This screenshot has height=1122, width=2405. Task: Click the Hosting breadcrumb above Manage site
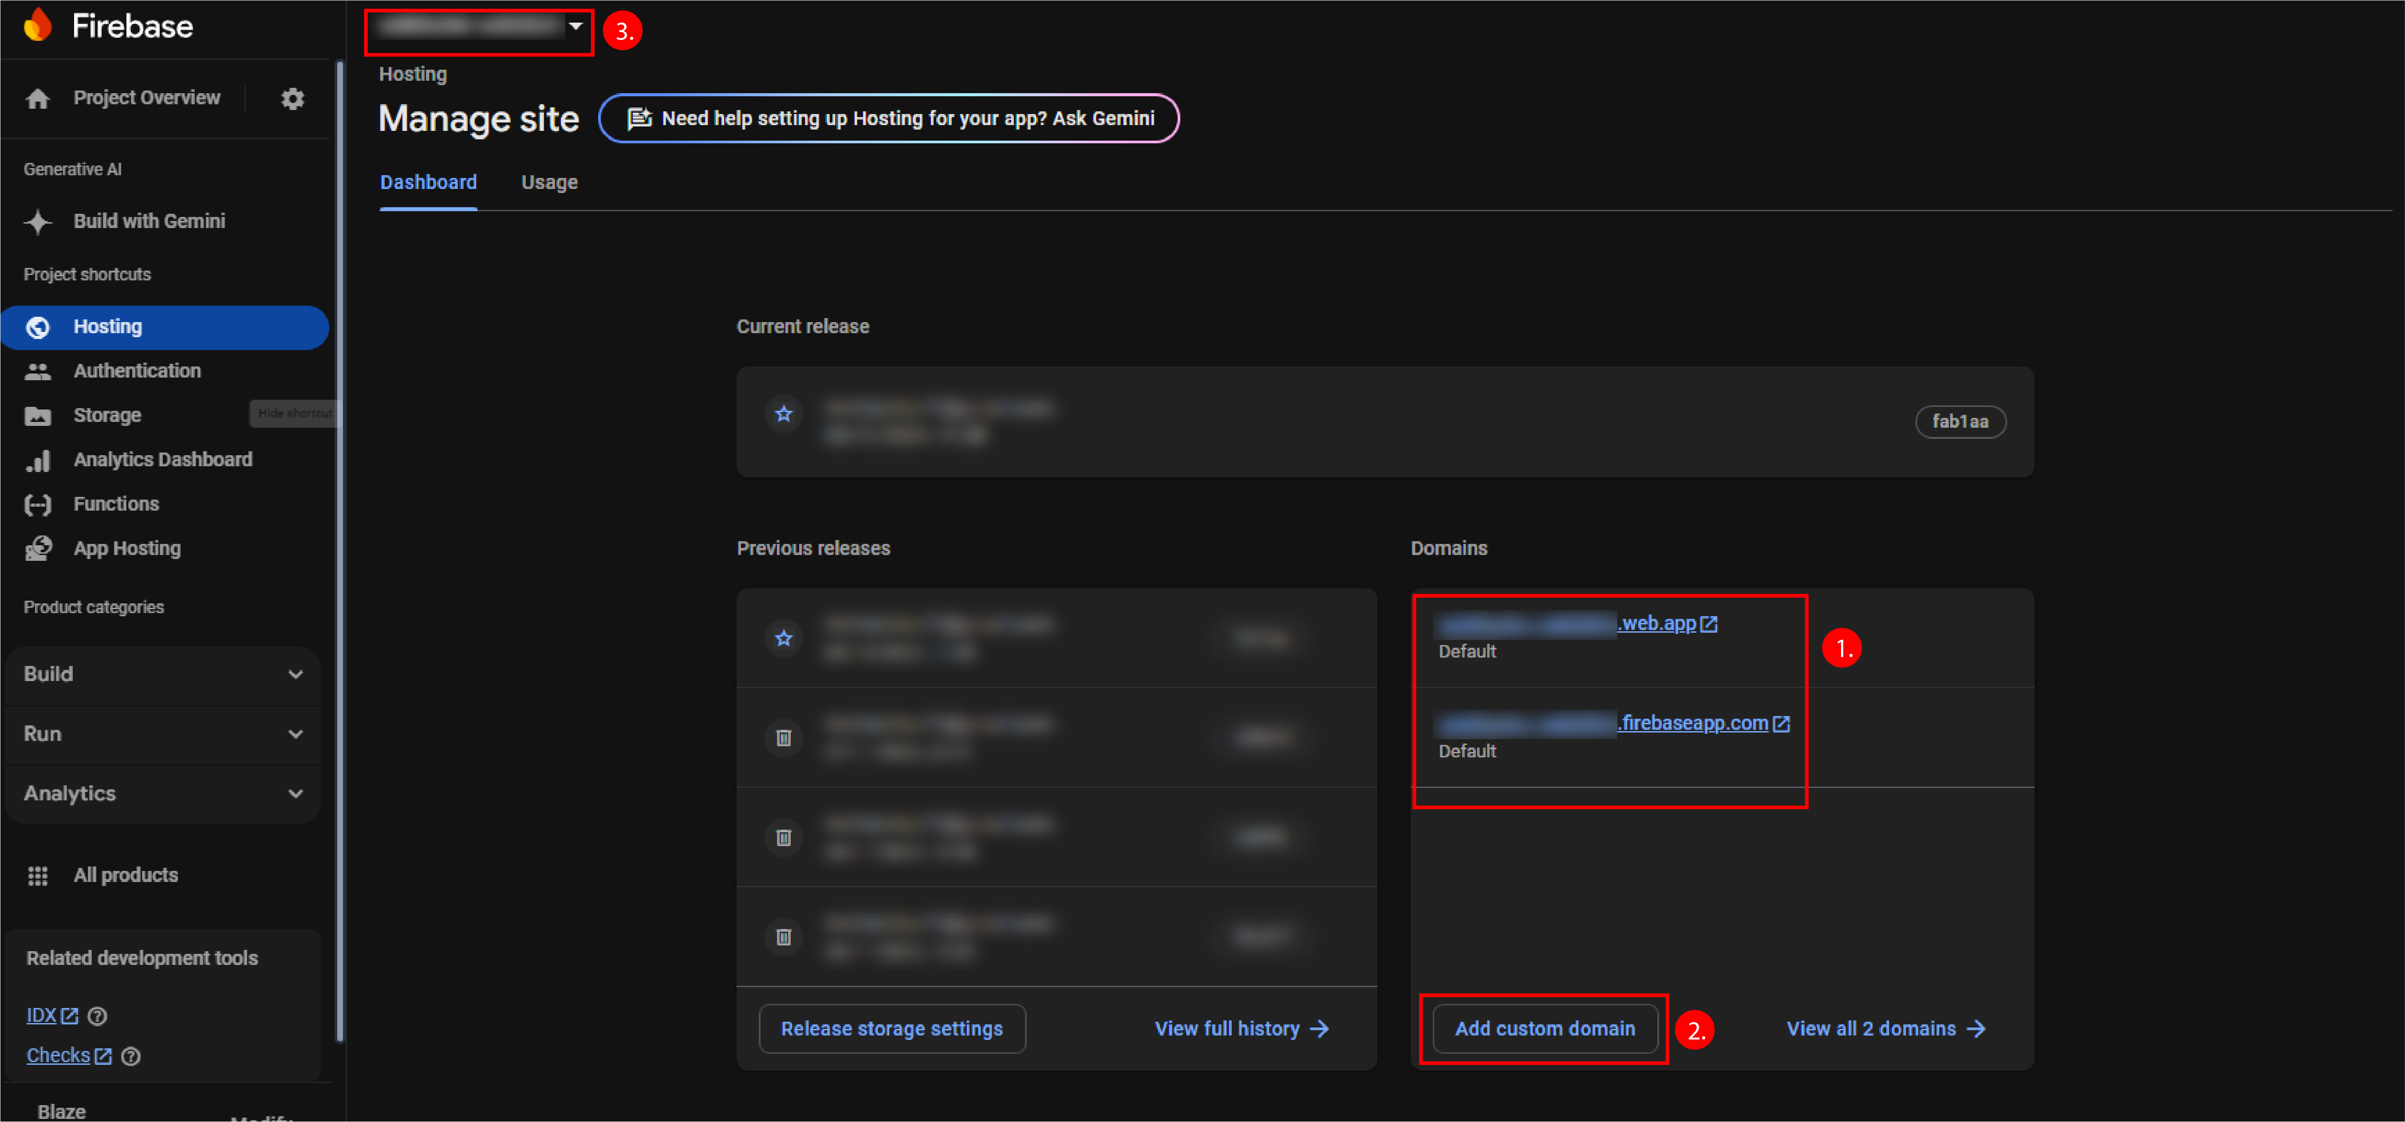pyautogui.click(x=413, y=74)
